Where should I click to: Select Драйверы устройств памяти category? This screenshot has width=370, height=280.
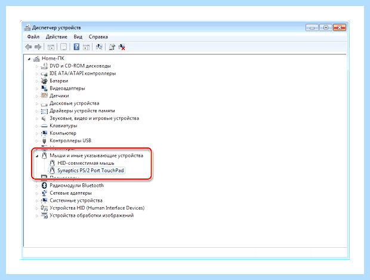pyautogui.click(x=82, y=110)
